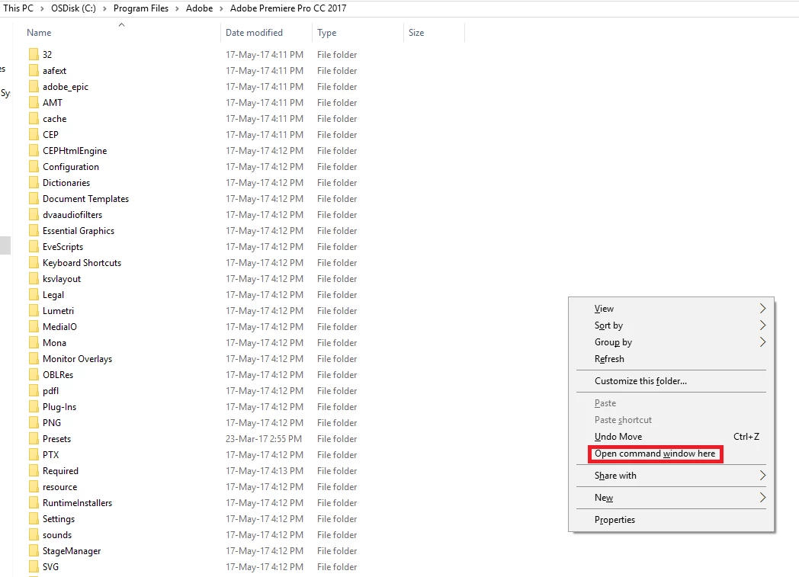
Task: Select Customize this folder...
Action: pos(671,381)
